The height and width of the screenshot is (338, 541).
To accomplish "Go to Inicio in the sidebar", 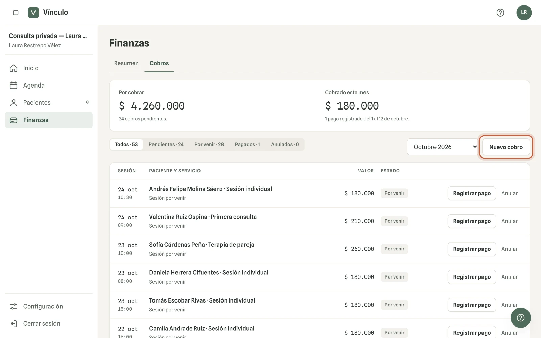I will click(49, 68).
